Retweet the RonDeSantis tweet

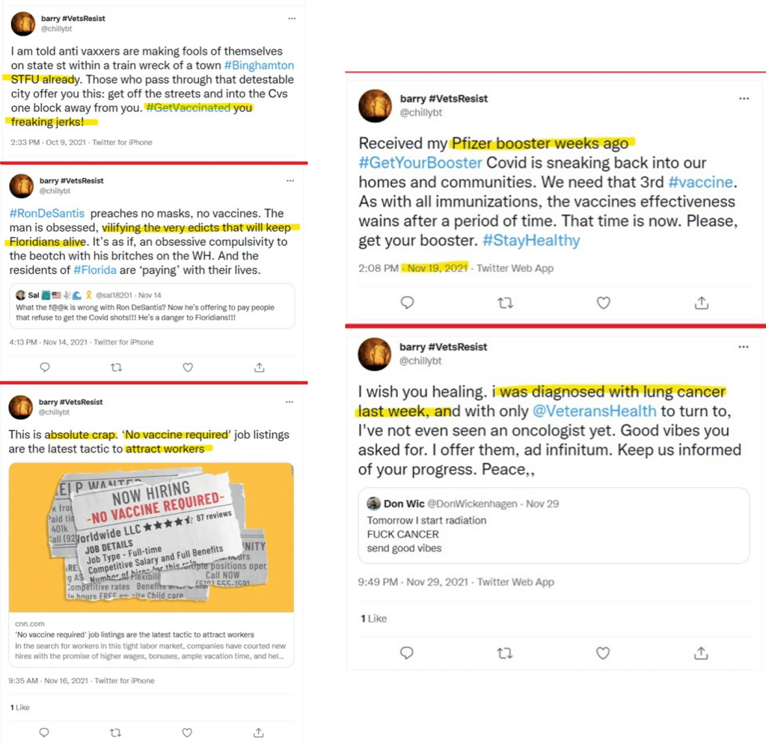click(116, 367)
